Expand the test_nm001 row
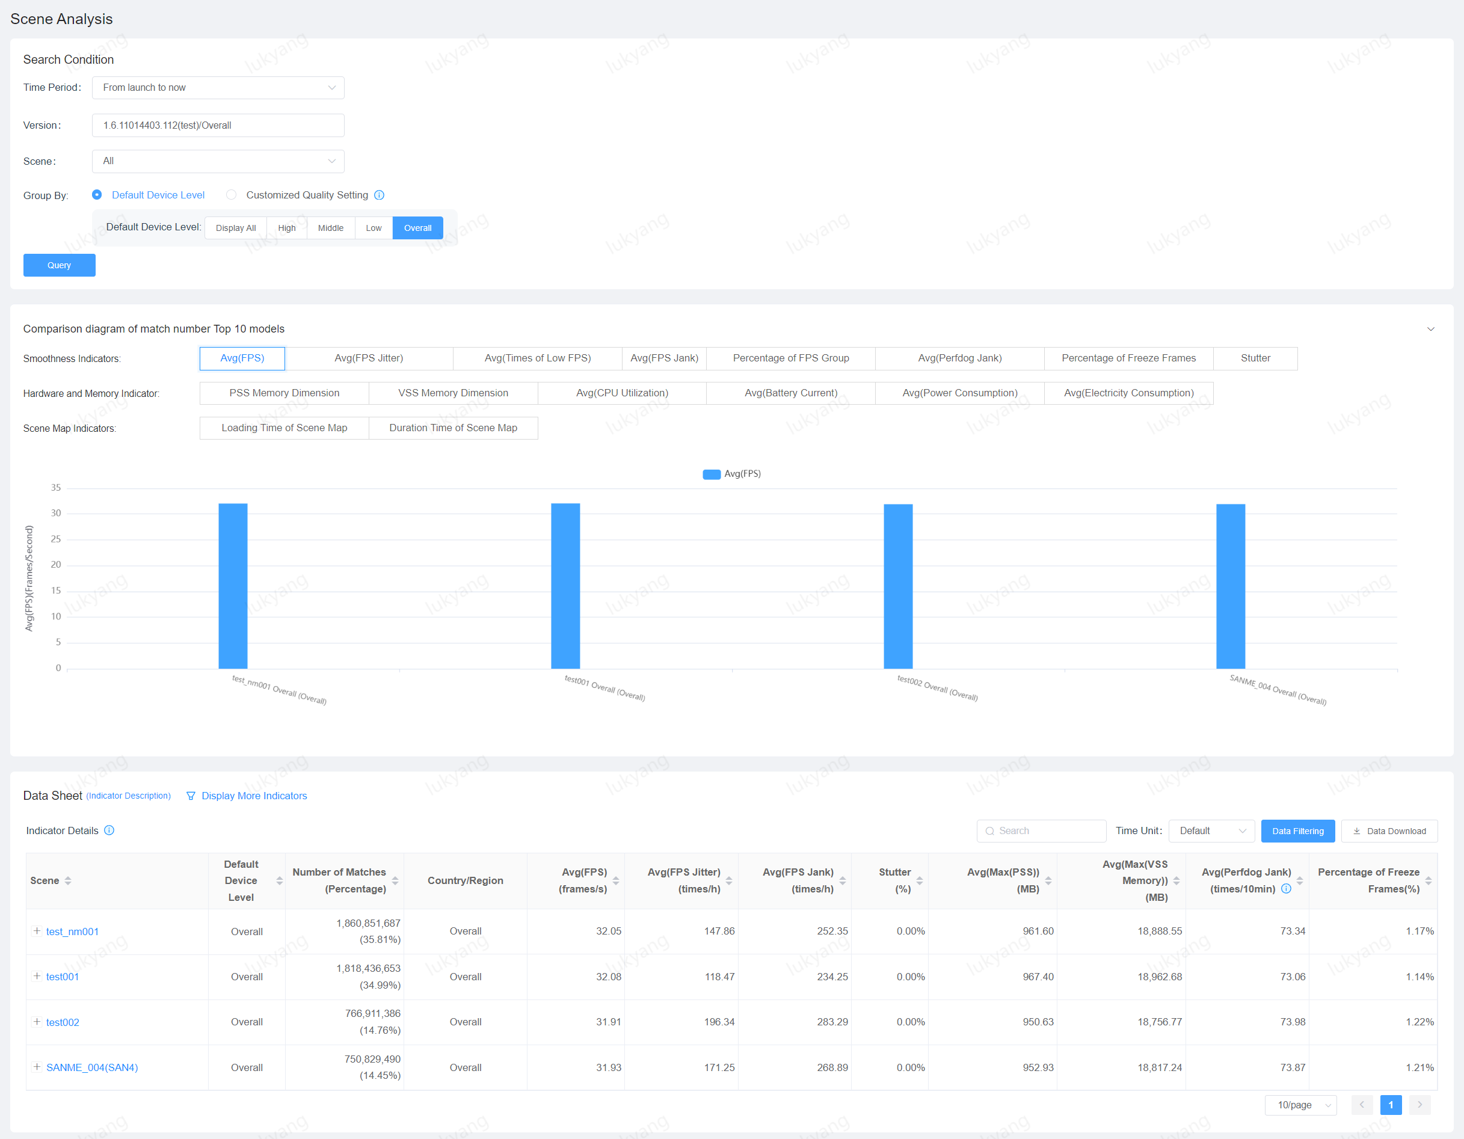The width and height of the screenshot is (1464, 1139). (37, 931)
